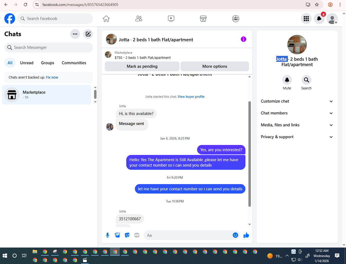This screenshot has height=264, width=346.
Task: Click the Search Facebook field
Action: 55,19
